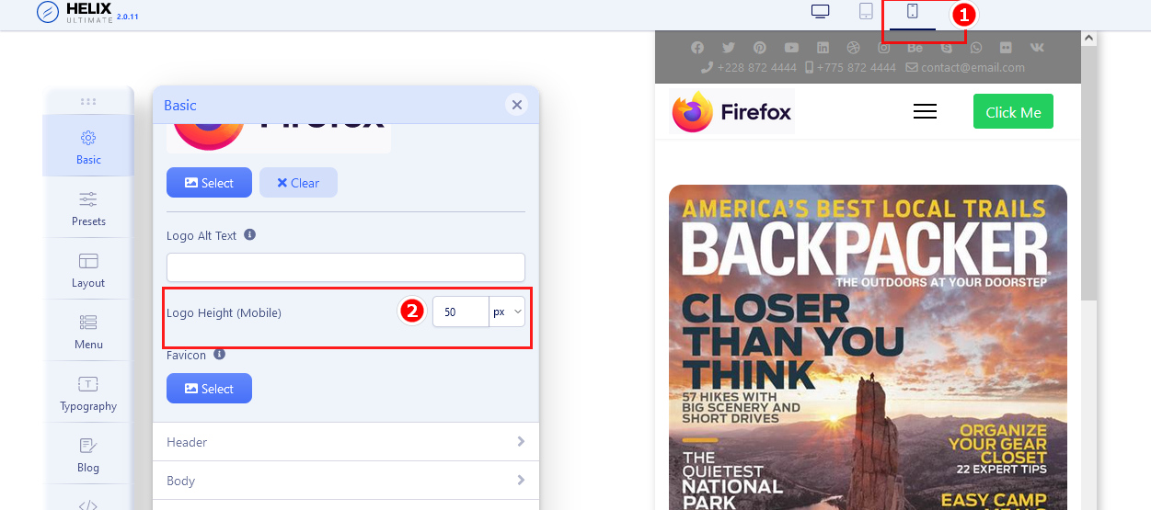
Task: Open the Presets sidebar section
Action: click(88, 208)
